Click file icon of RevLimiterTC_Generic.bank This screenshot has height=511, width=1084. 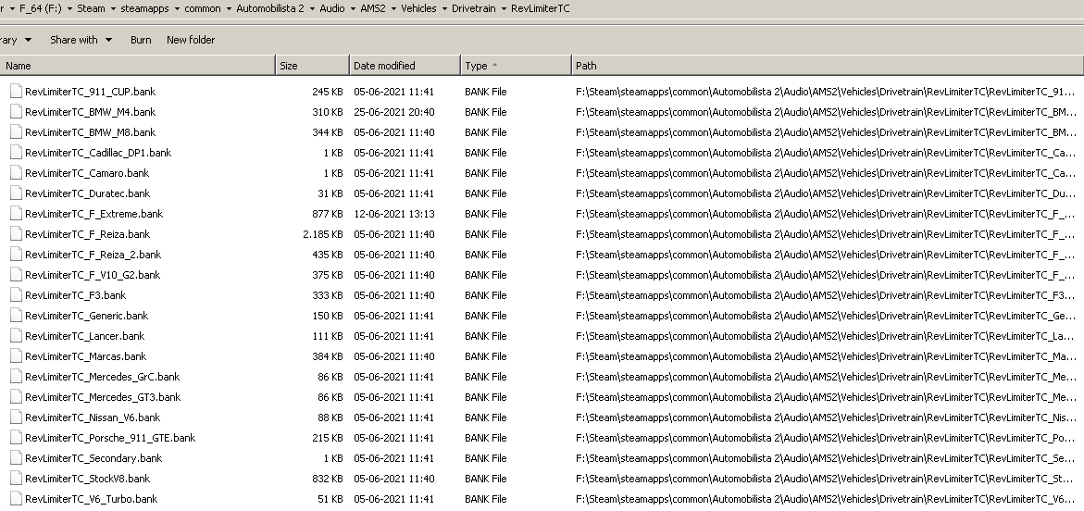(16, 316)
